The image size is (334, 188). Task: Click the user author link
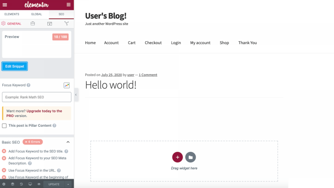click(131, 75)
